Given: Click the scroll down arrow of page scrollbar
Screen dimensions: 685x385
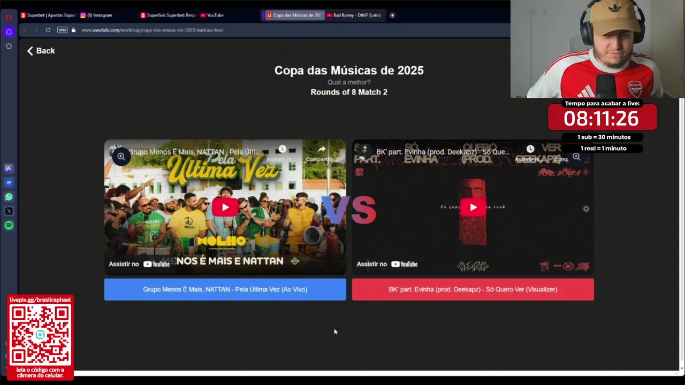Looking at the screenshot, I should (x=681, y=368).
